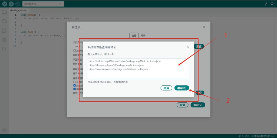Open the three-dot menu beside editor tabs
The width and height of the screenshot is (277, 138).
click(274, 11)
